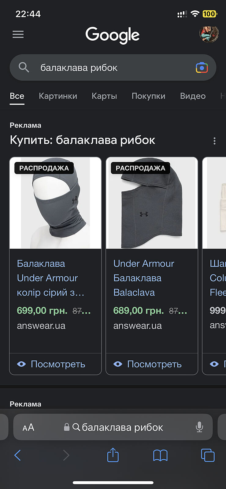The height and width of the screenshot is (489, 226).
Task: Tap Посмотреть under the 689,00 грн. balaclava
Action: click(x=152, y=364)
